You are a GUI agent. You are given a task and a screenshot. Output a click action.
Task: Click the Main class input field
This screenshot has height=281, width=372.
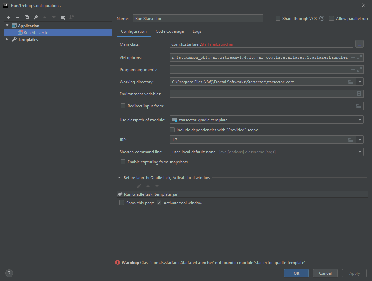(261, 44)
